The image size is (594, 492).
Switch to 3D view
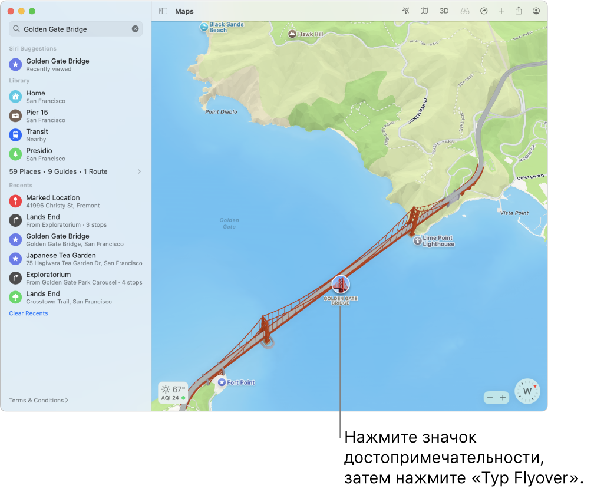[444, 11]
